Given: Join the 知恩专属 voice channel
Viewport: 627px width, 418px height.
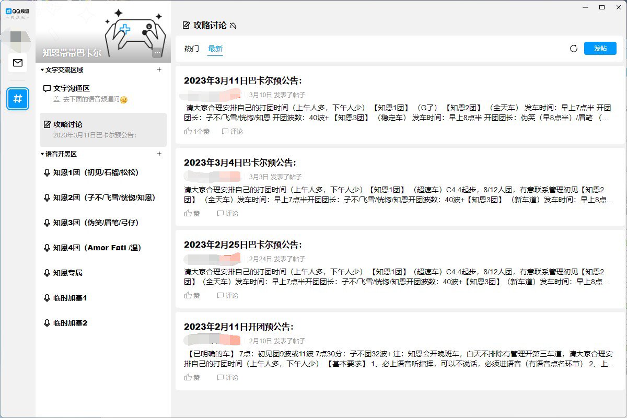Looking at the screenshot, I should pos(68,273).
